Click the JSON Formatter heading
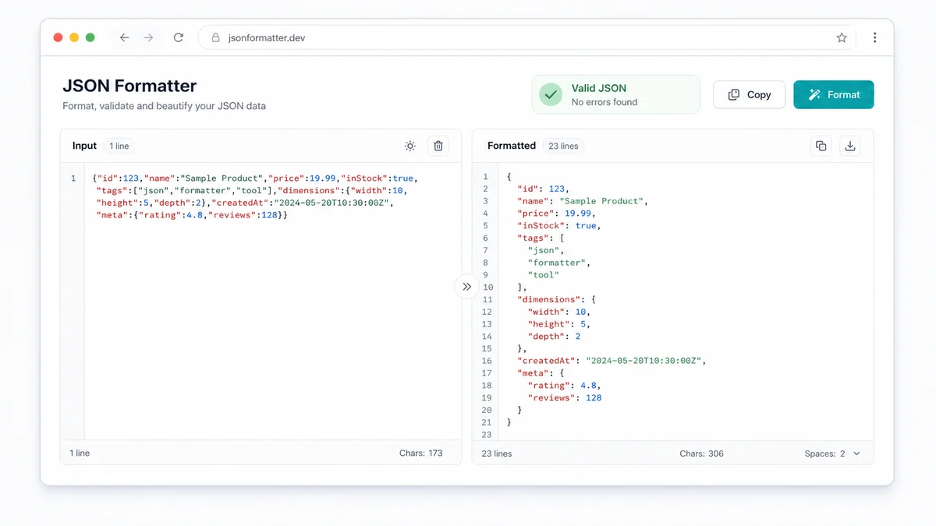The width and height of the screenshot is (936, 526). (x=129, y=86)
